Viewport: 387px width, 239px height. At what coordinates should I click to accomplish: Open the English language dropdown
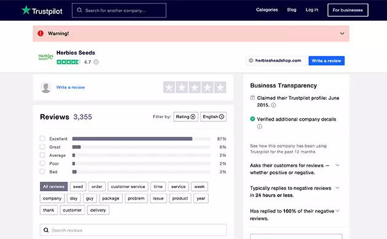214,116
